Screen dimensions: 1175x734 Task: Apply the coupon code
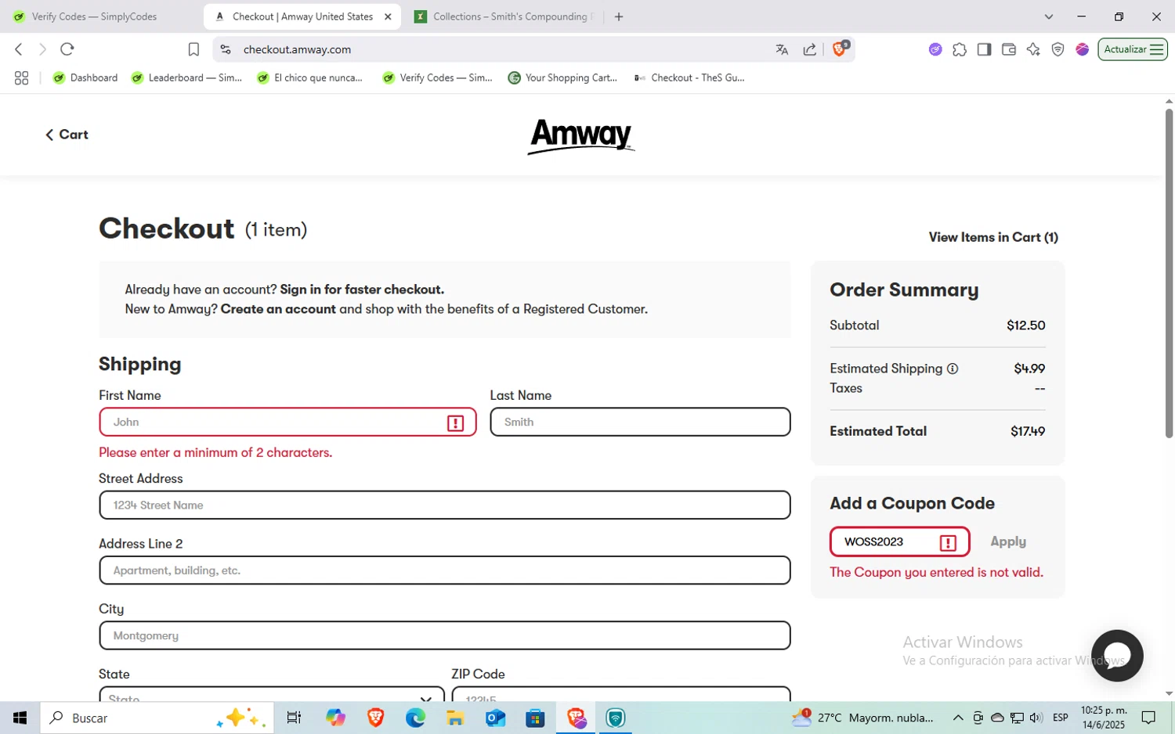tap(1008, 542)
